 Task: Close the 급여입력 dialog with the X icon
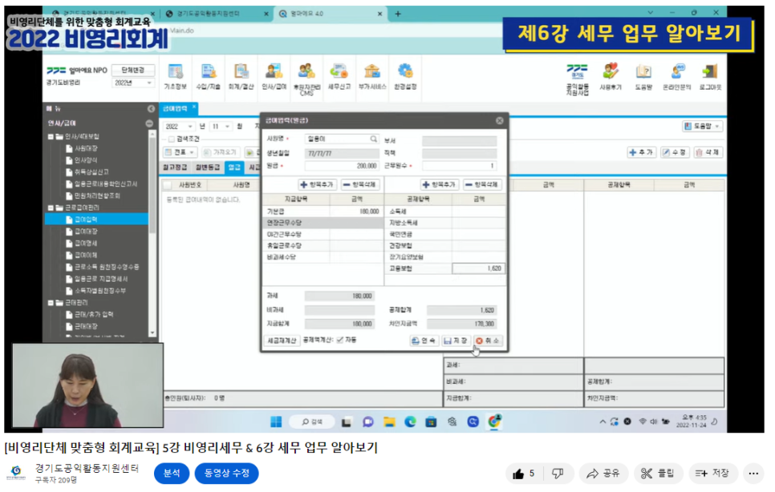pyautogui.click(x=500, y=120)
